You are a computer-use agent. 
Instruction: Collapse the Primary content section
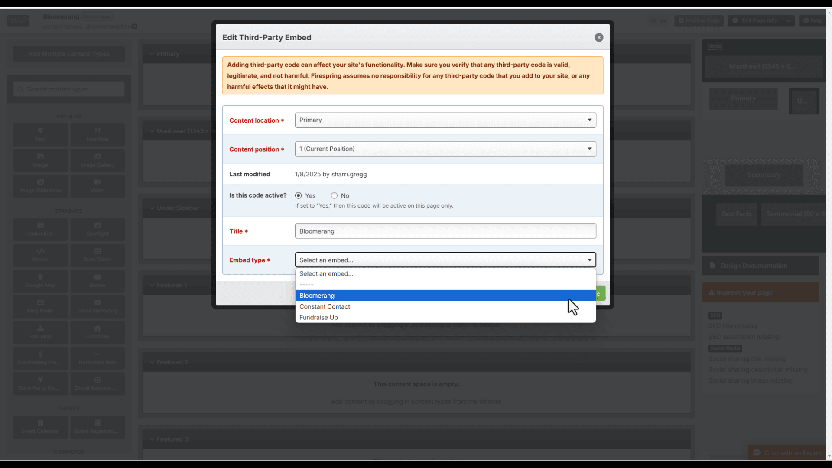pos(152,54)
